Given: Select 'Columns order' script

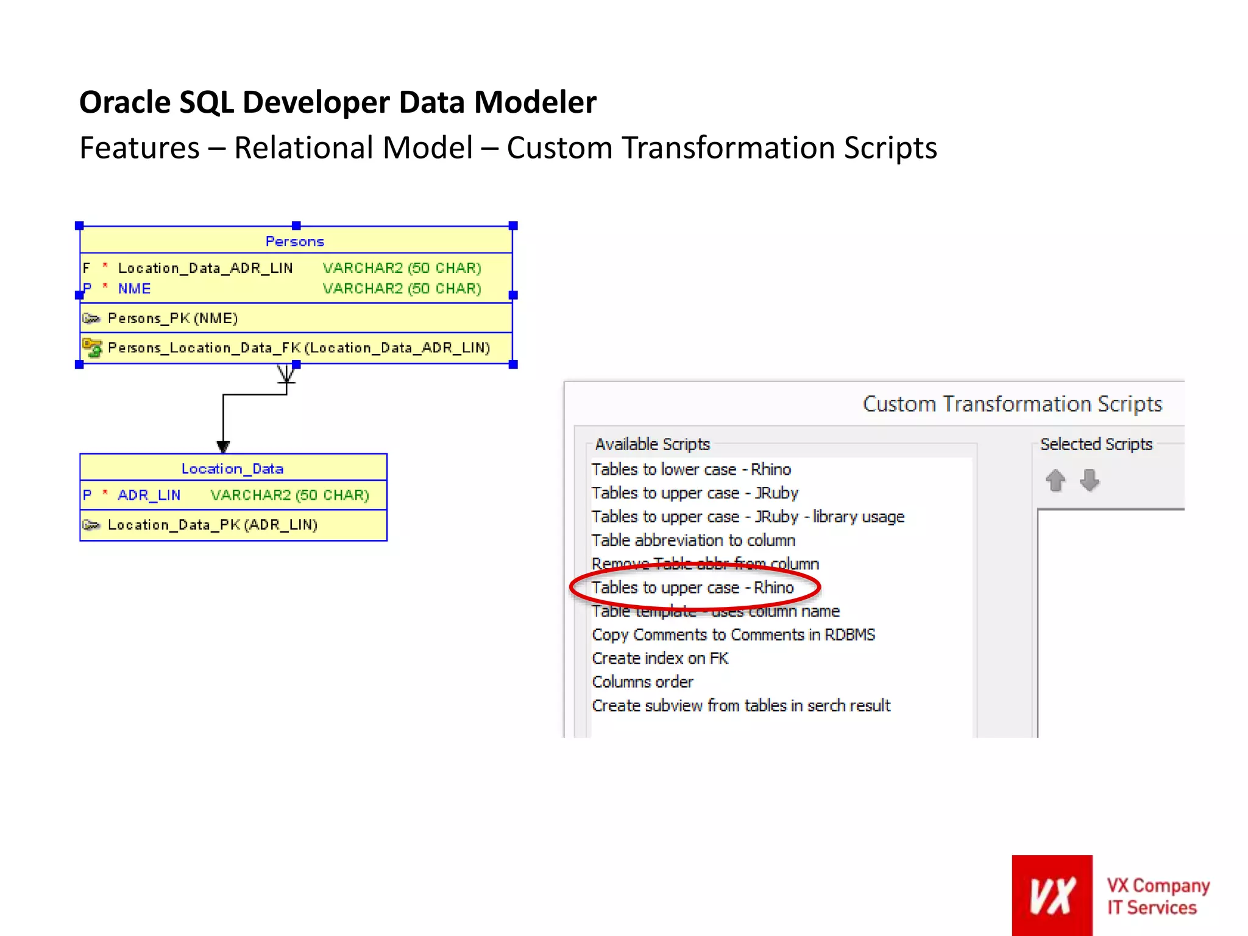Looking at the screenshot, I should (x=642, y=682).
